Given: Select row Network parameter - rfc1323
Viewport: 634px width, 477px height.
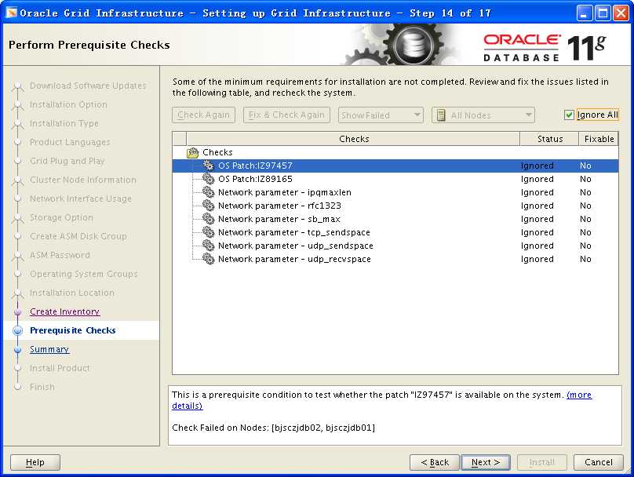Looking at the screenshot, I should click(x=395, y=206).
